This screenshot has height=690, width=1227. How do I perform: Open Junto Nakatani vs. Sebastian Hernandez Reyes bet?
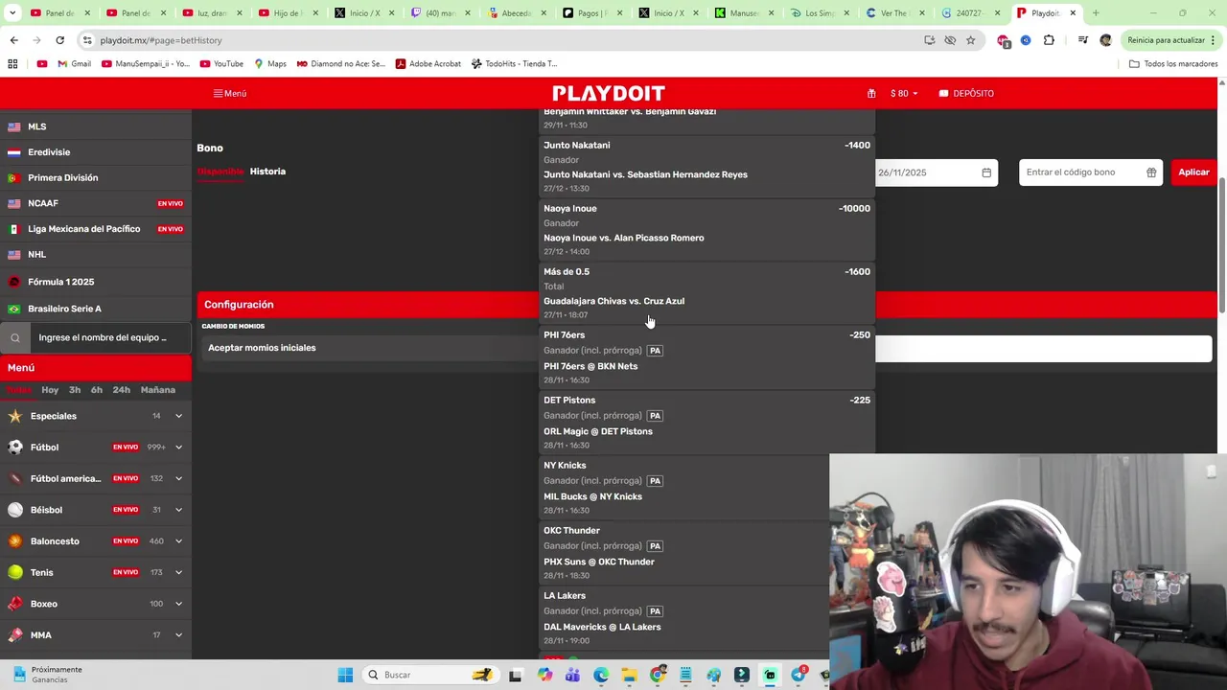[707, 167]
